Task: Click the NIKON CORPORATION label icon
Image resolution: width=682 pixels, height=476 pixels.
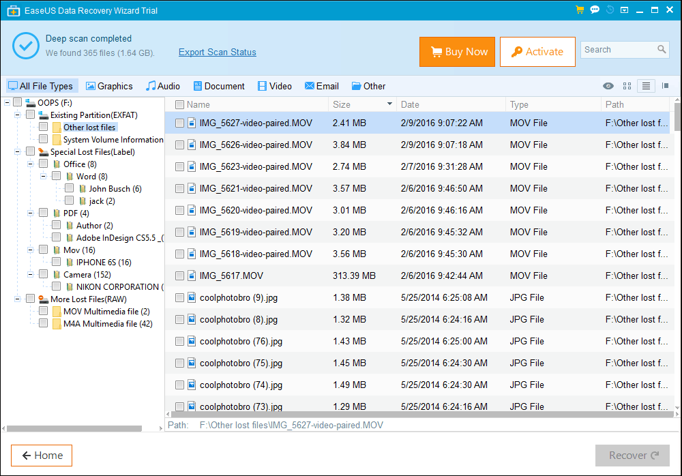Action: point(70,286)
